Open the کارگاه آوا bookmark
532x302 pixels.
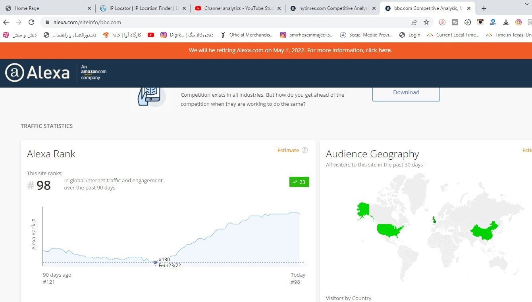pyautogui.click(x=122, y=35)
